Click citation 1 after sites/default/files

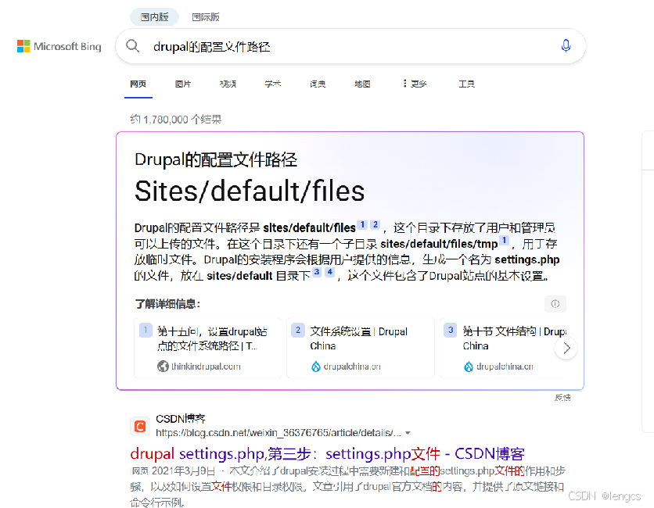pos(362,224)
